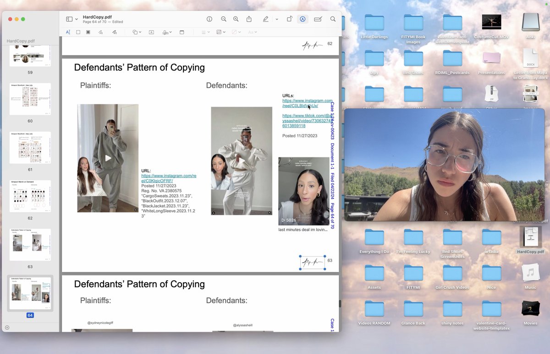Screen dimensions: 550x354
Task: Toggle the Markup toolbar button
Action: pos(302,19)
